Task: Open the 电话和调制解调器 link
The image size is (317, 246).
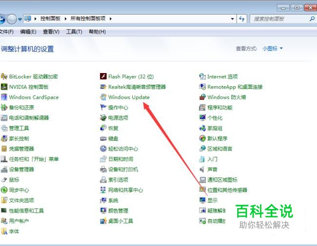Action: (29, 118)
